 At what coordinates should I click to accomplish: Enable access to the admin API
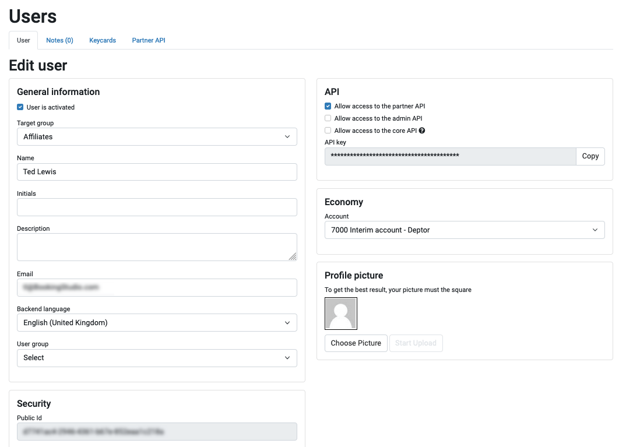(x=328, y=118)
